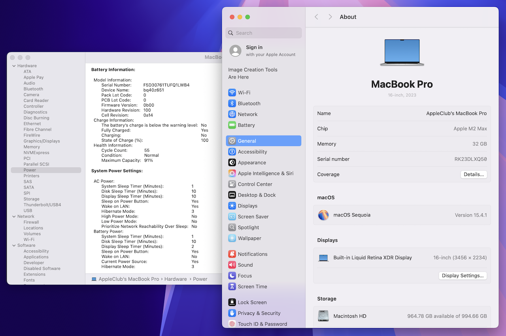The image size is (506, 336).
Task: Select Camera in the hardware list
Action: 31,95
